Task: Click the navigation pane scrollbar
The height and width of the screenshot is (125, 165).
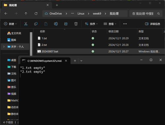Action: (31, 44)
